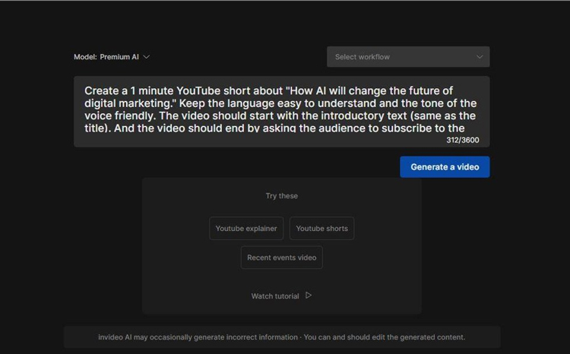Viewport: 570px width, 354px height.
Task: Click the arrow in Select workflow box
Action: point(480,57)
